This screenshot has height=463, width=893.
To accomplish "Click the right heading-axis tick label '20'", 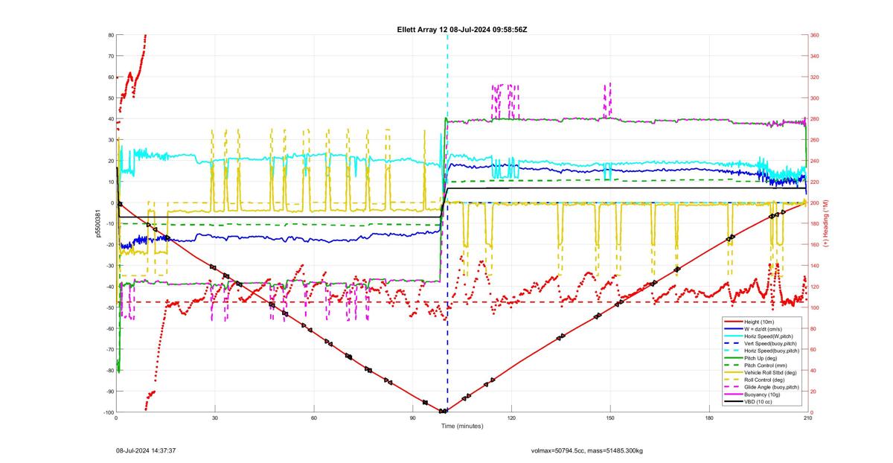I will pos(813,392).
